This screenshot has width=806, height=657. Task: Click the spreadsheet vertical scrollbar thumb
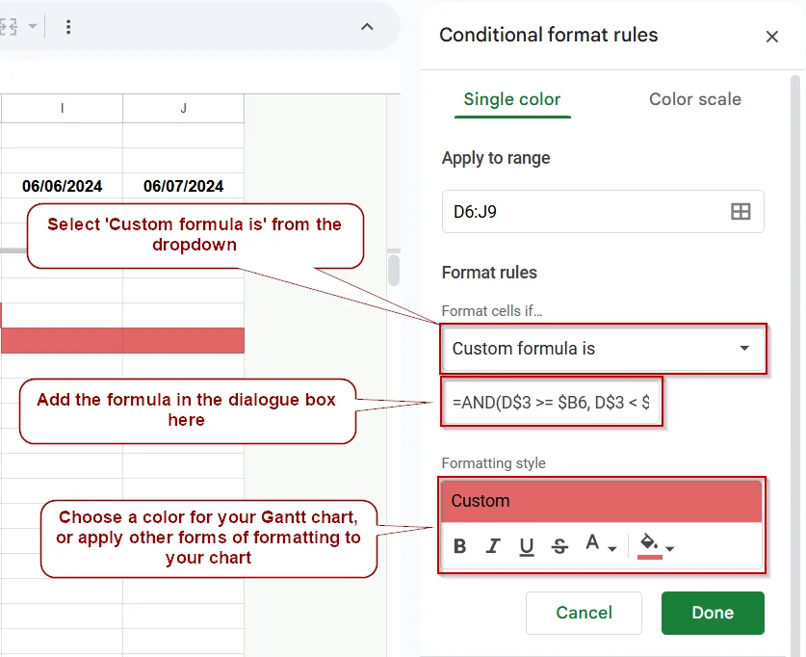pyautogui.click(x=394, y=270)
